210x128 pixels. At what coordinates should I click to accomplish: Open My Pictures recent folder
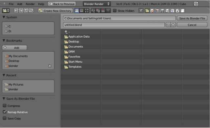[x=28, y=84]
